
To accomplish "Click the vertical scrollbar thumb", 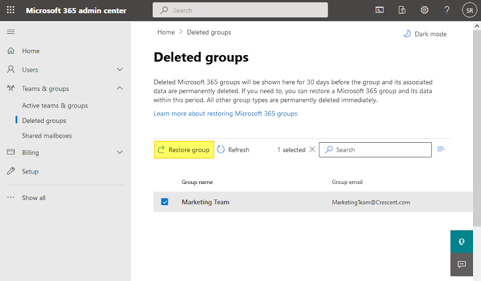I will click(x=477, y=128).
